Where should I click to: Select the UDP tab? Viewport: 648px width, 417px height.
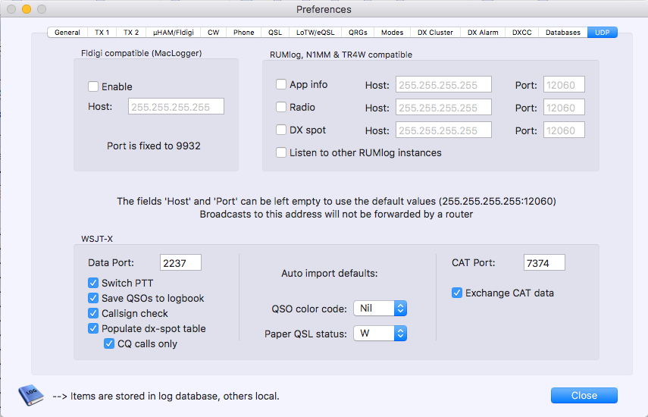pyautogui.click(x=602, y=33)
